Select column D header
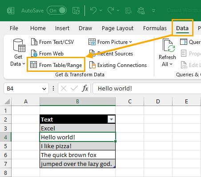The height and width of the screenshot is (177, 201). [x=158, y=102]
